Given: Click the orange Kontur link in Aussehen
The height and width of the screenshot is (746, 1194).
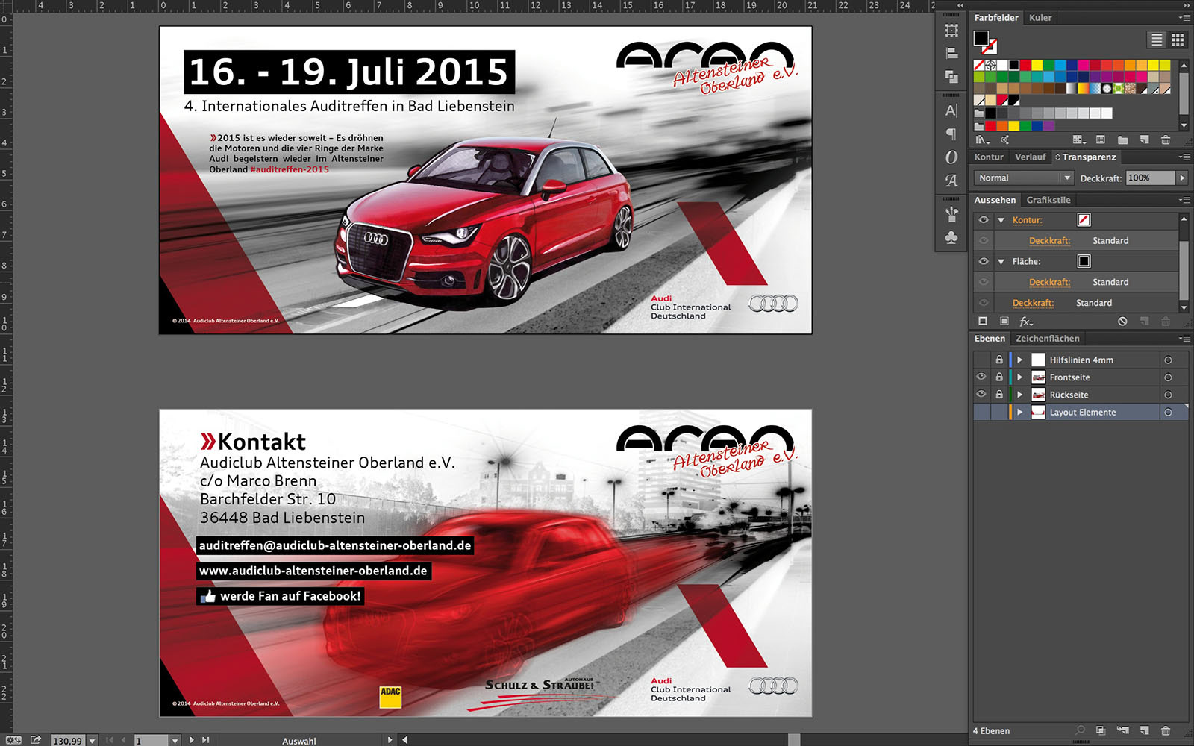Looking at the screenshot, I should click(1027, 220).
